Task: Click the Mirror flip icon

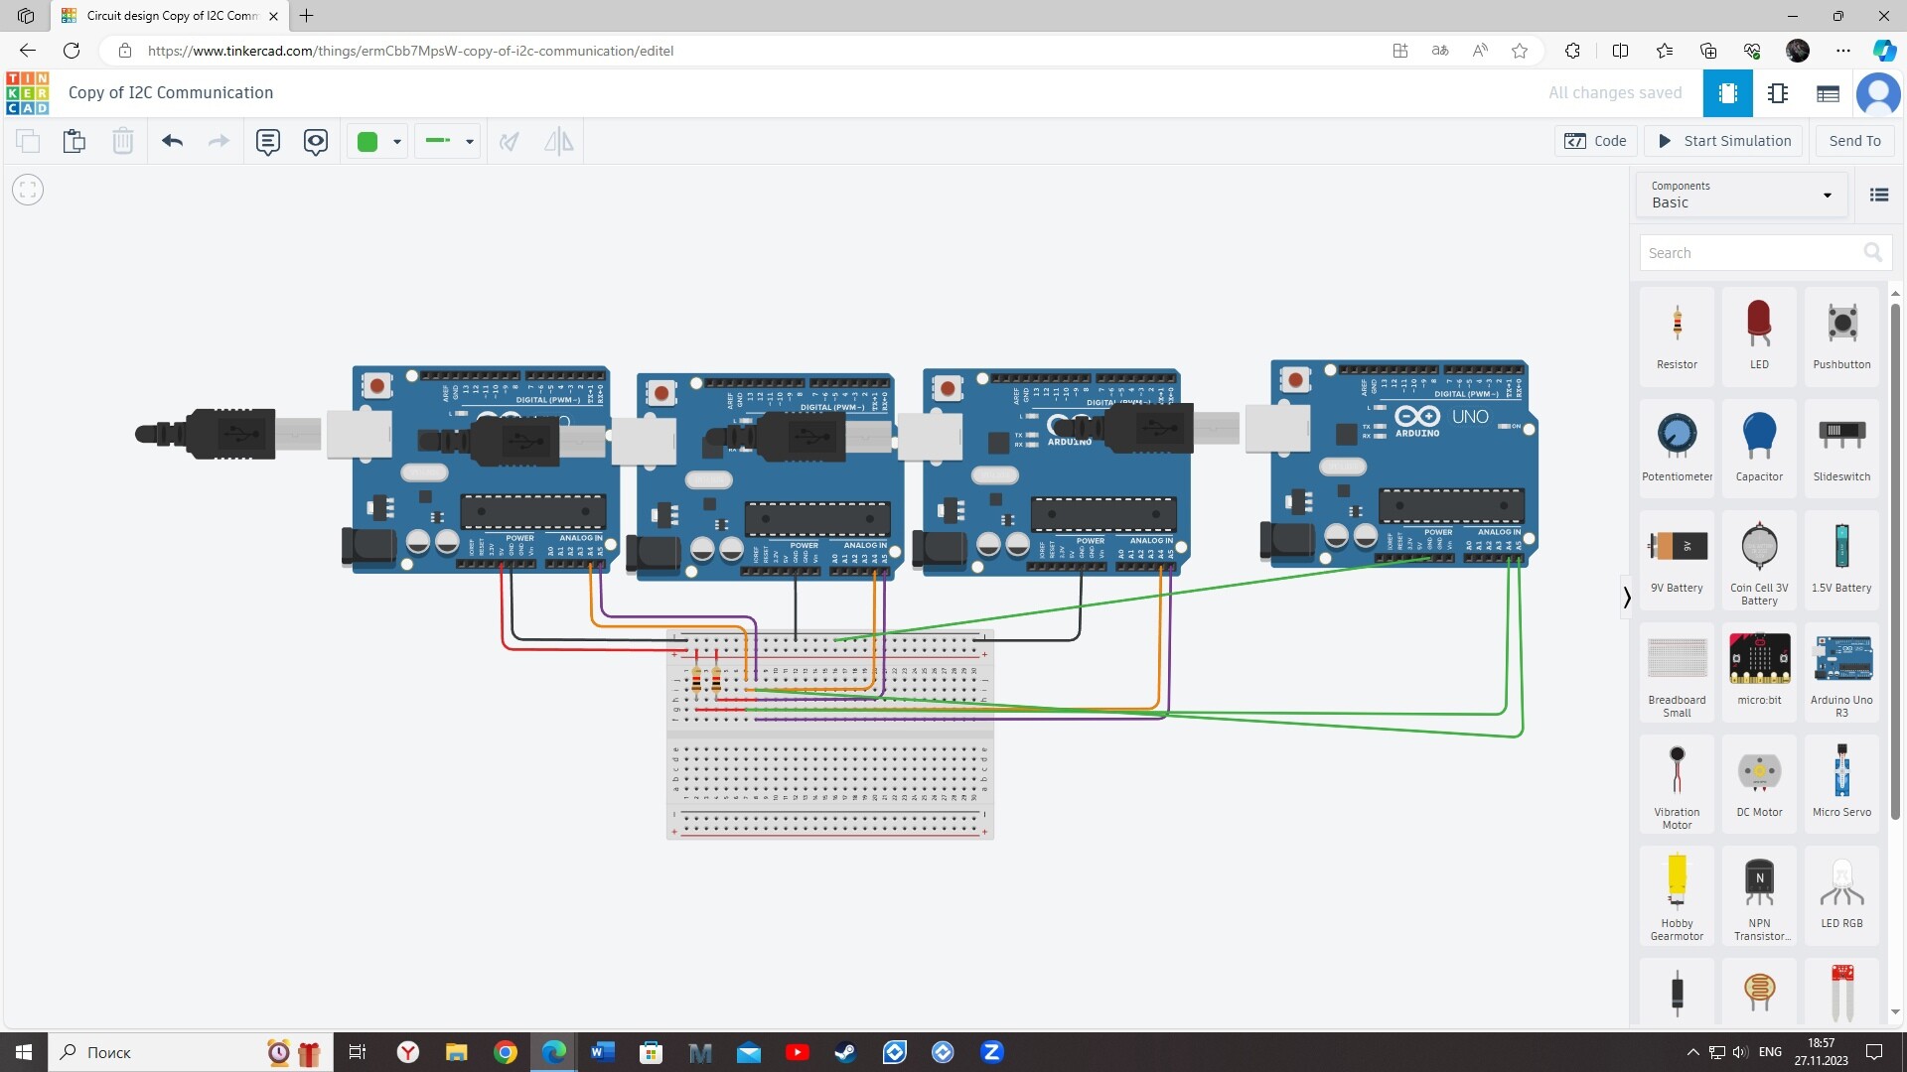Action: 559,141
